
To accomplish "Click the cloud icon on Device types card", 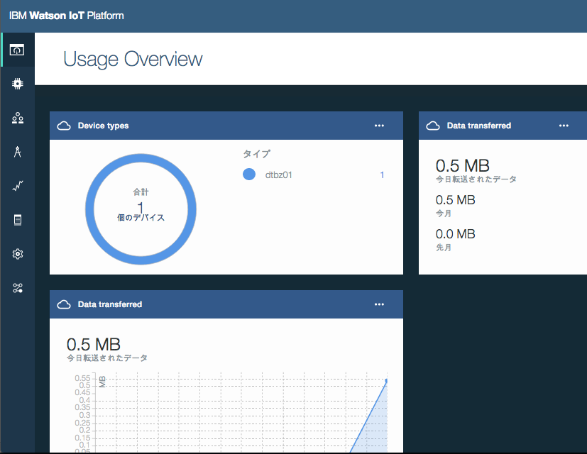I will click(x=64, y=126).
